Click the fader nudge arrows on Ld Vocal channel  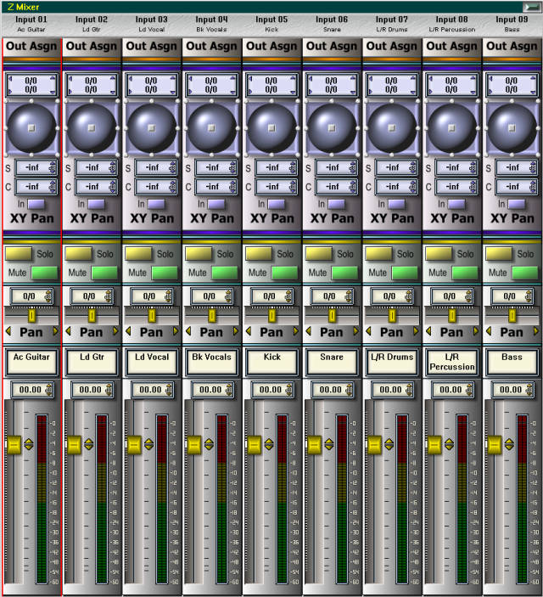[148, 443]
